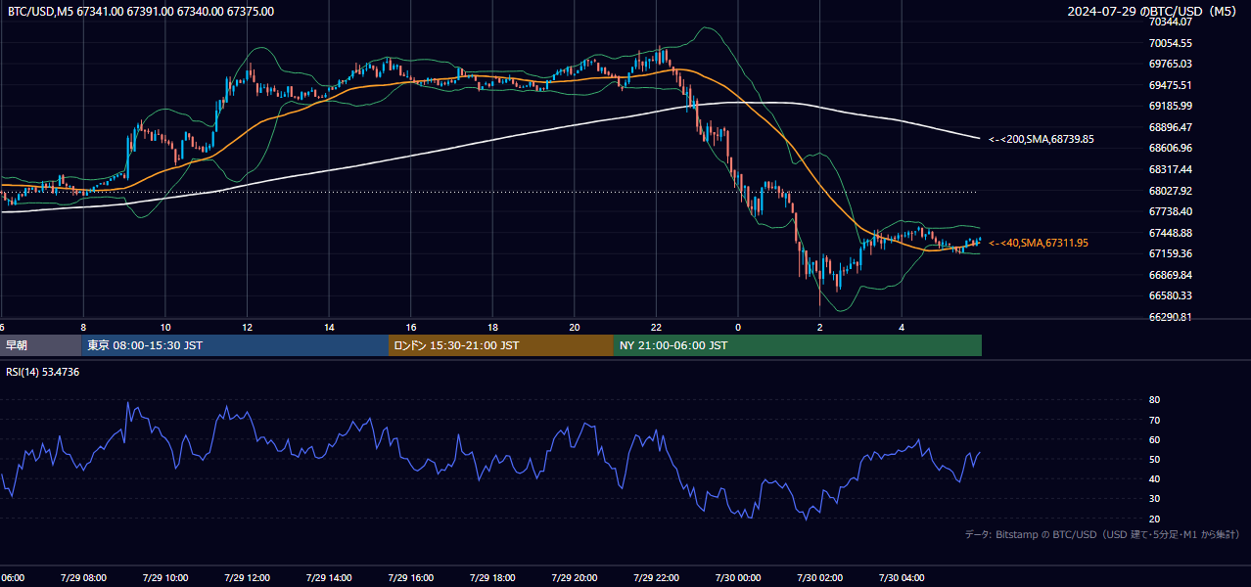Select the NY 21:00-06:00 JST session bar
Image resolution: width=1251 pixels, height=587 pixels.
pyautogui.click(x=798, y=345)
